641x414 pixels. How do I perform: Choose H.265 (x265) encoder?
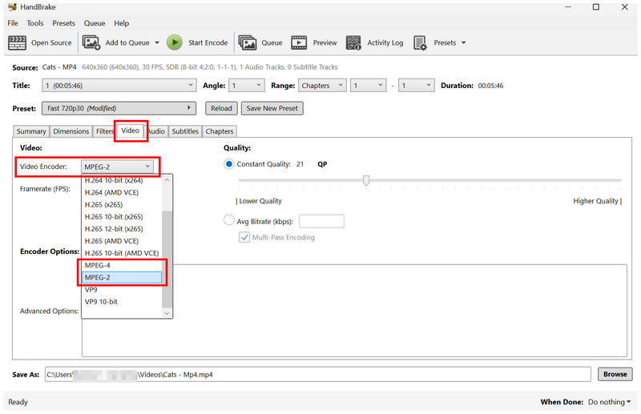(x=123, y=204)
